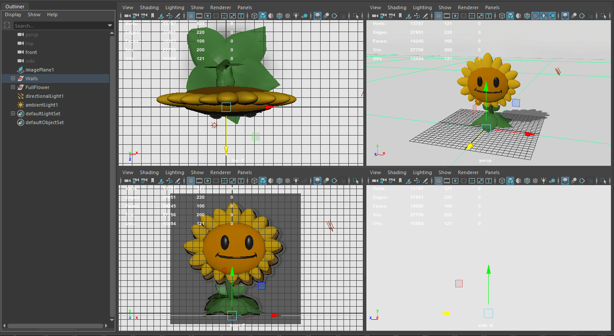The width and height of the screenshot is (614, 336).
Task: Enable Wireframe shading icon in top view panel
Action: coord(254,16)
